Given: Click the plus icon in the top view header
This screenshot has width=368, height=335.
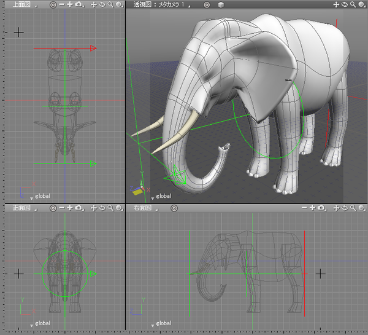Looking at the screenshot, I should click(70, 4).
